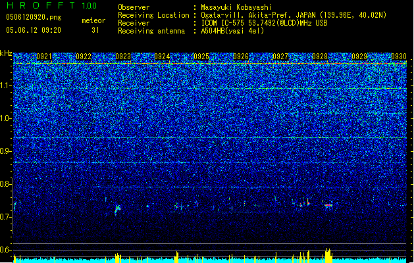Screen dimensions: 414x263
Task: Select the 0.6 frequency axis label
Action: (6, 250)
